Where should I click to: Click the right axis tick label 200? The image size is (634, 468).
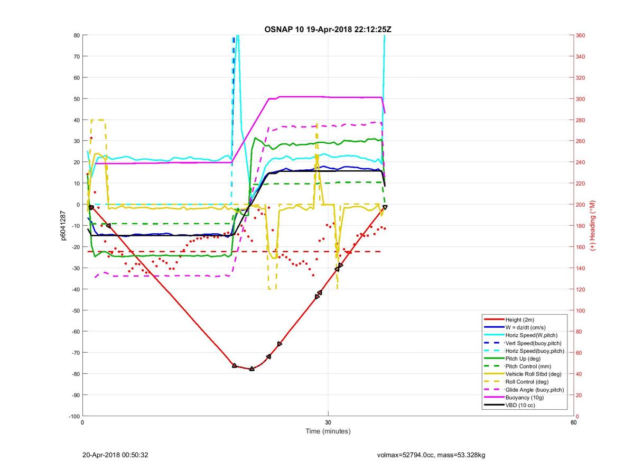(x=581, y=205)
